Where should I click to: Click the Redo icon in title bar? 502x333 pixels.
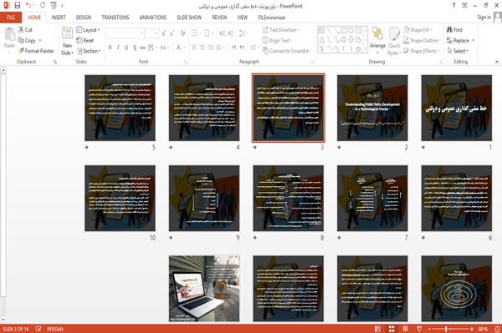43,5
